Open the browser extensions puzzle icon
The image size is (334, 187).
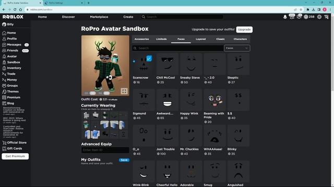pos(308,9)
